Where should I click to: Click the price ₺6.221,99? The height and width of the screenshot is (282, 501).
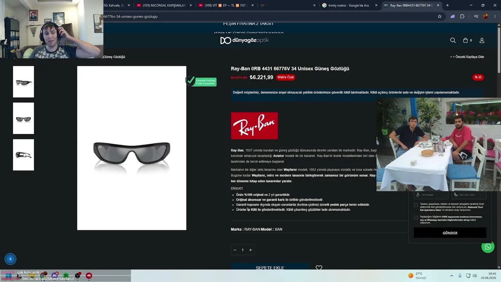pos(261,77)
